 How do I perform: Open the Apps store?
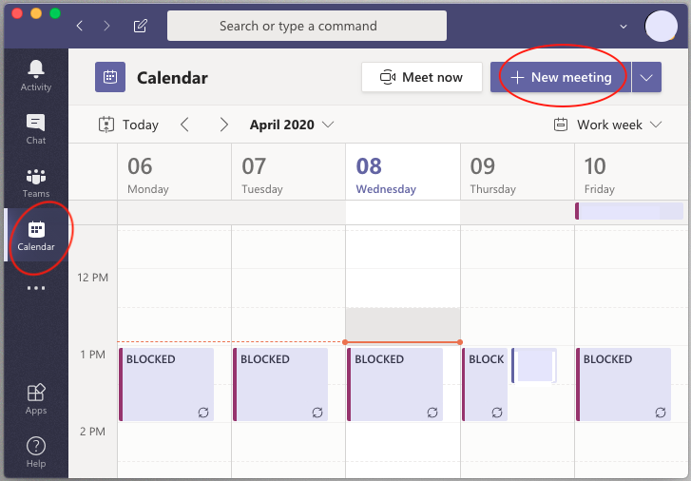tap(36, 399)
